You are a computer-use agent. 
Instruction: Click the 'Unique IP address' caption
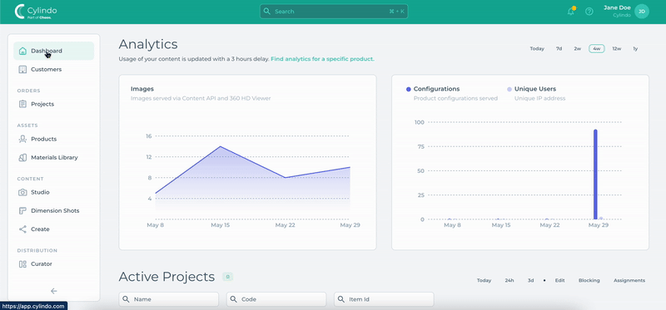point(539,98)
